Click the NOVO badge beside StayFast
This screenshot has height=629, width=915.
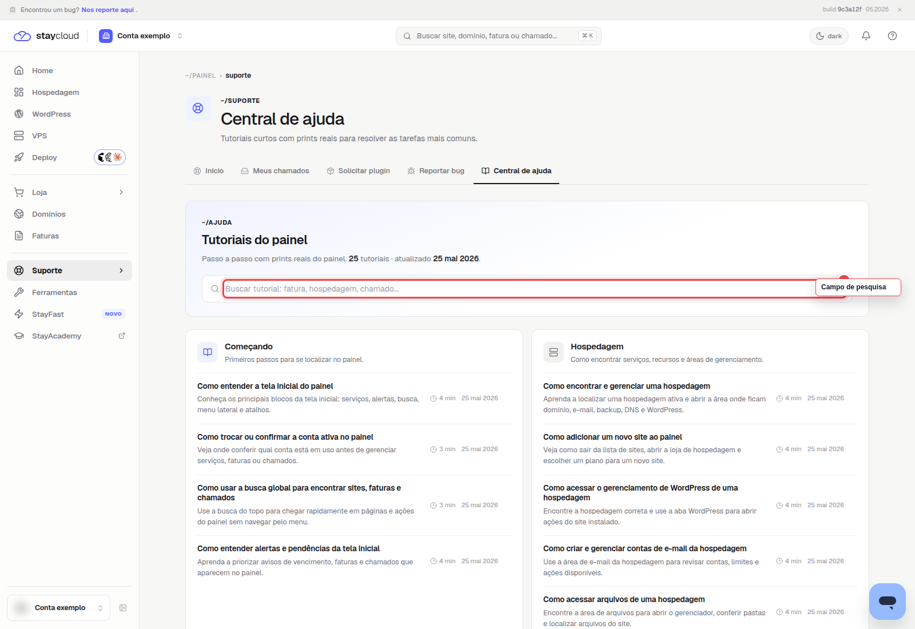113,314
